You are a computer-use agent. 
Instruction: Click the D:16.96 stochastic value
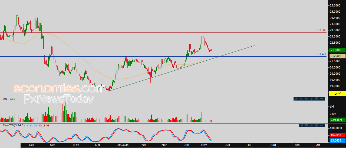[x=44, y=125]
